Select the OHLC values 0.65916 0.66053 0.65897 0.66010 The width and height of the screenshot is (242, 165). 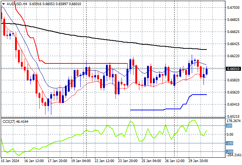pos(55,4)
